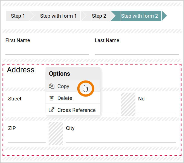The width and height of the screenshot is (184, 163).
Task: Choose Delete in the Options menu
Action: (x=65, y=98)
